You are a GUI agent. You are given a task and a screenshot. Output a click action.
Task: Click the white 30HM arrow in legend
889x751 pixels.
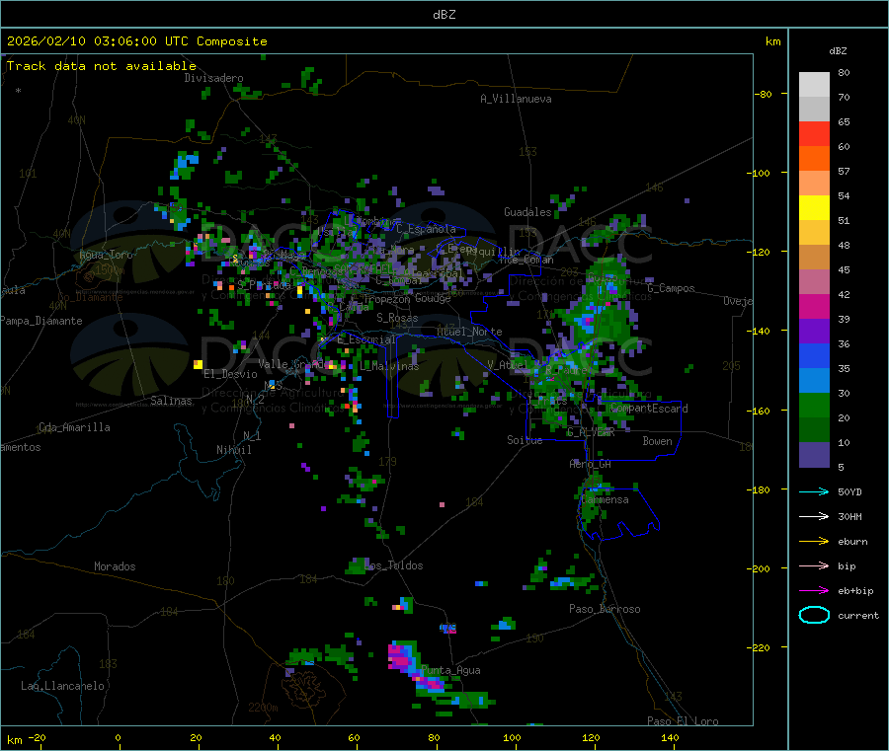[x=814, y=516]
